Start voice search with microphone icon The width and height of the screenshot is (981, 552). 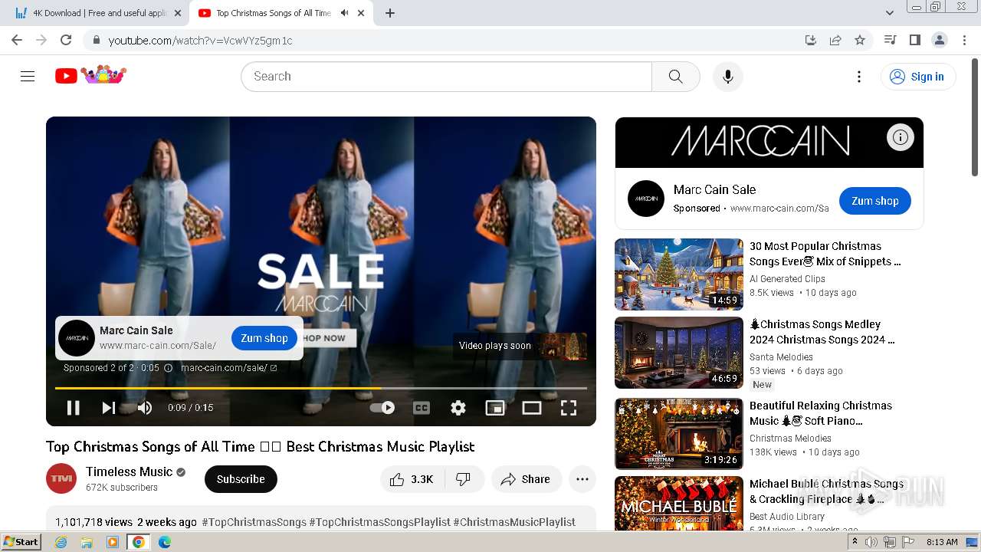pos(727,76)
